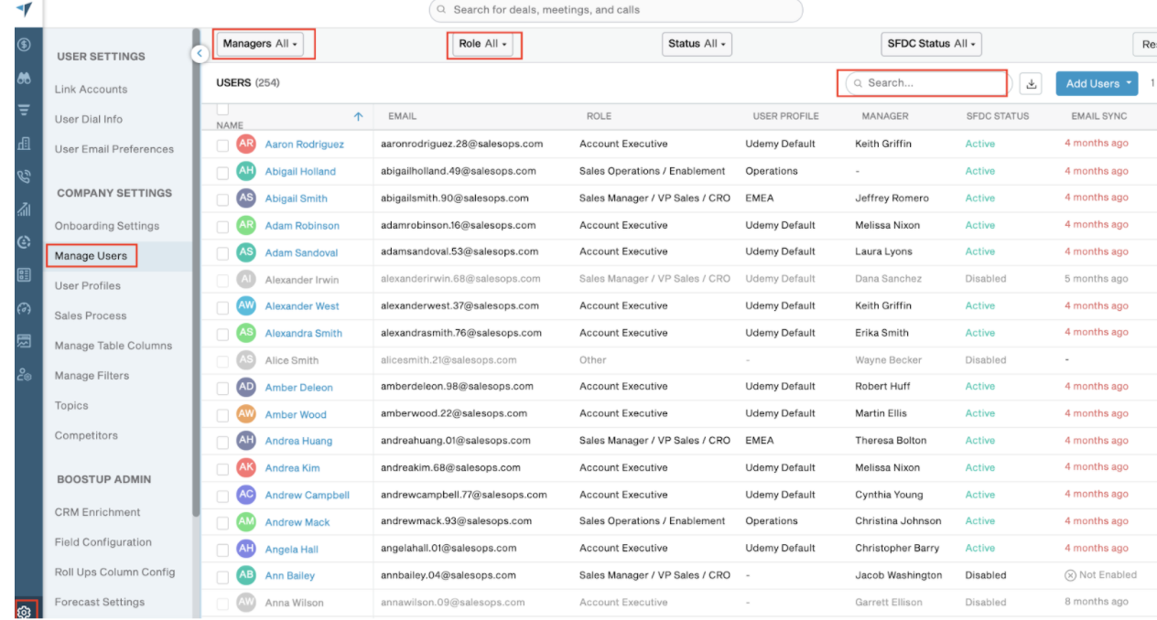Click the AR avatar for Aaron Rodriguez
Image resolution: width=1157 pixels, height=620 pixels.
(245, 144)
